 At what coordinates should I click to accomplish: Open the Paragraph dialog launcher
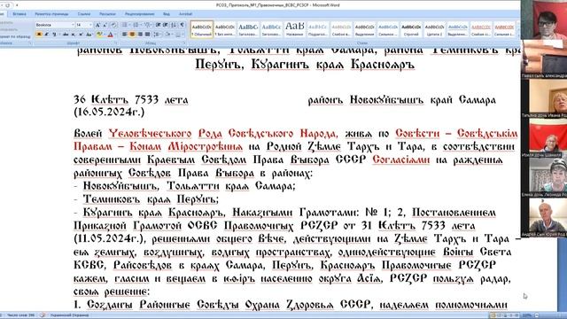[185, 43]
